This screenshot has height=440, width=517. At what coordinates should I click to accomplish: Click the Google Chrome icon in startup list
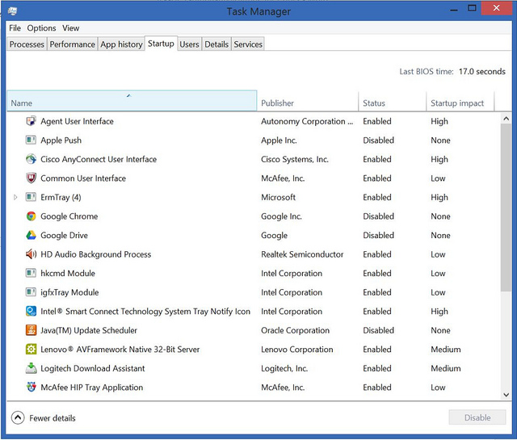pos(31,216)
